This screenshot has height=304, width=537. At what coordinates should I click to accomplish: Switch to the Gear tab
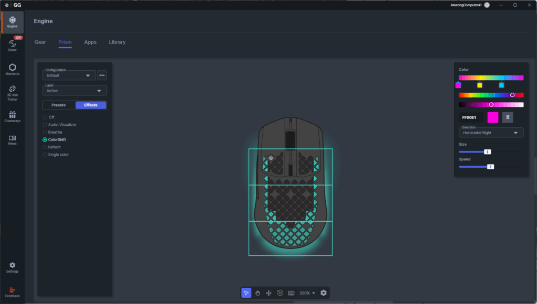(40, 42)
